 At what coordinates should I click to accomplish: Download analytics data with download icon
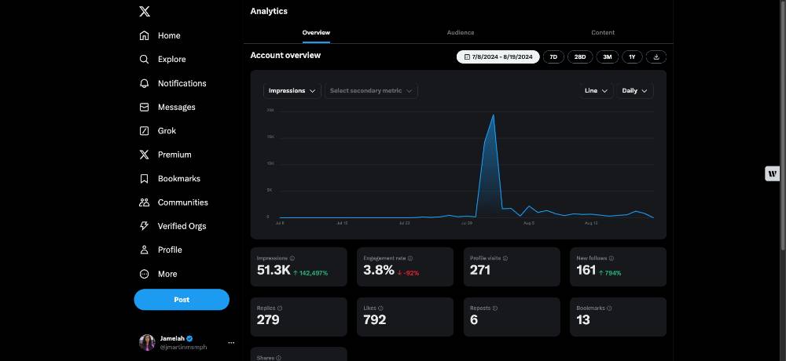(656, 57)
